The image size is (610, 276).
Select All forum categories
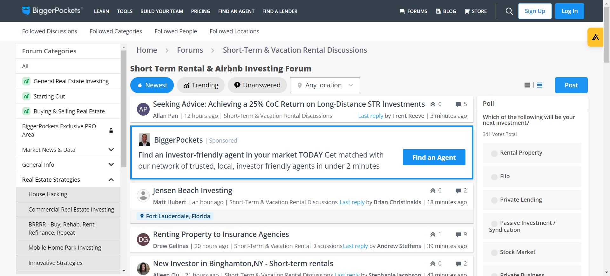coord(68,66)
